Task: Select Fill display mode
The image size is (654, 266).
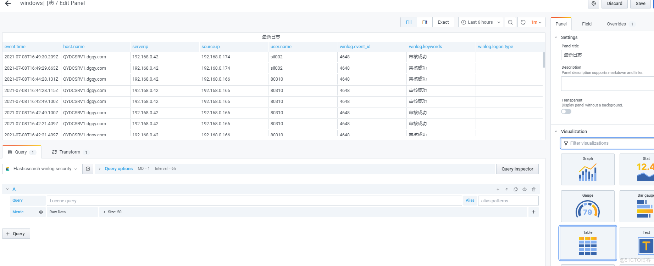Action: pos(409,22)
